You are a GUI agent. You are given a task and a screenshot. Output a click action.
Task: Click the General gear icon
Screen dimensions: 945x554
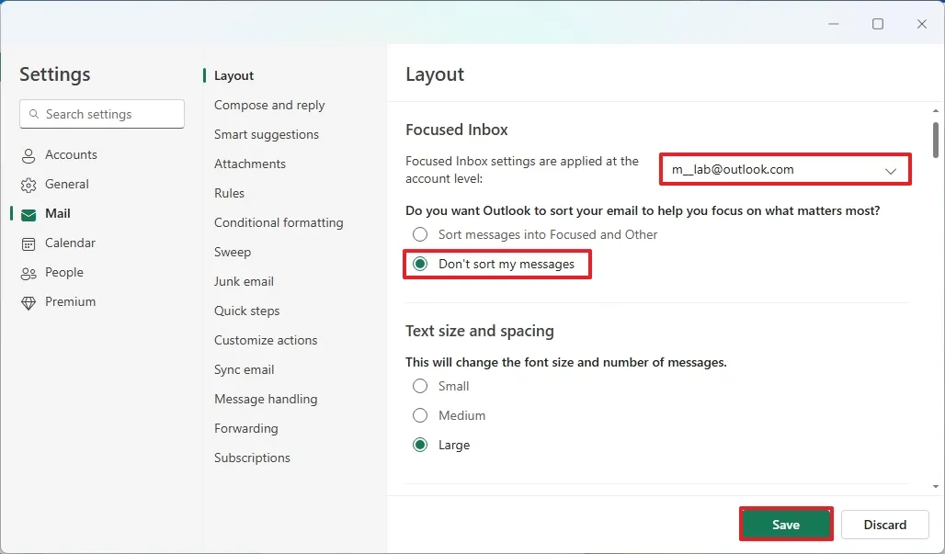(28, 185)
